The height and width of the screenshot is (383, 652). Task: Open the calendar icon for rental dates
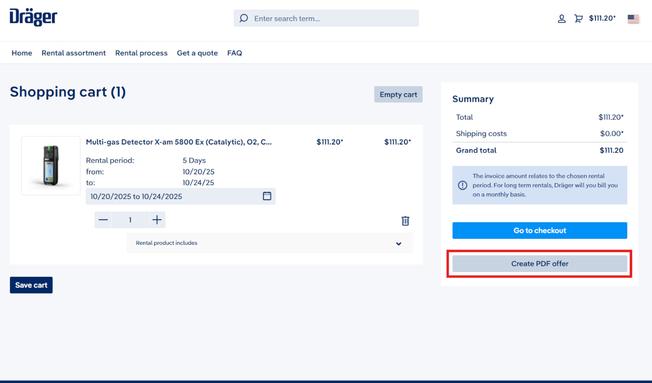tap(267, 196)
